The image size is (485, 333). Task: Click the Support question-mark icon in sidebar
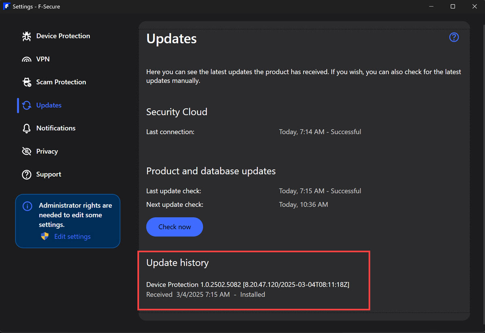[x=27, y=175]
